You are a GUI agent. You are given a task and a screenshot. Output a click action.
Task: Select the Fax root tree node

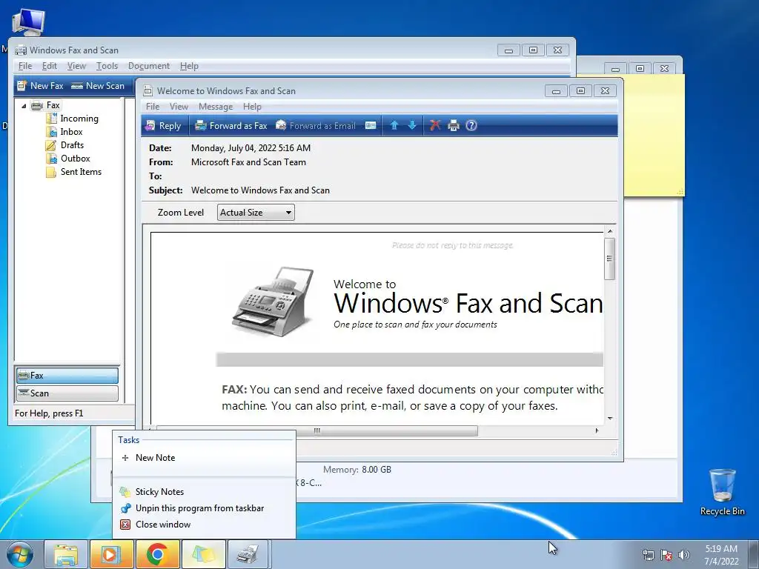pos(46,105)
